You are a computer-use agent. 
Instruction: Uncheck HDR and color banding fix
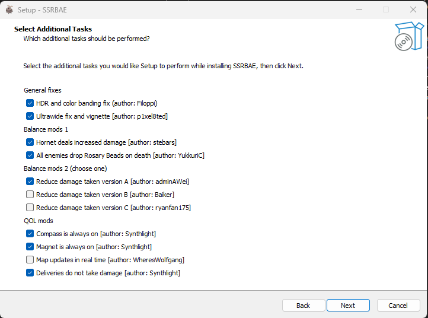pos(30,103)
